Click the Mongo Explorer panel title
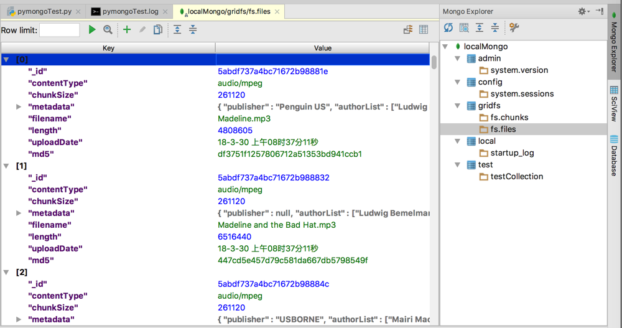622x328 pixels. pyautogui.click(x=468, y=12)
